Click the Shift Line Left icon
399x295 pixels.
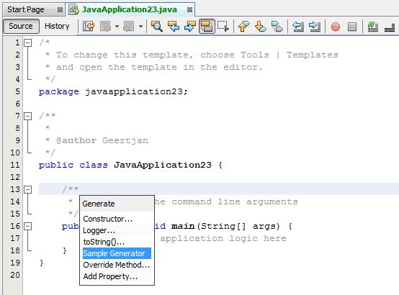click(x=298, y=26)
